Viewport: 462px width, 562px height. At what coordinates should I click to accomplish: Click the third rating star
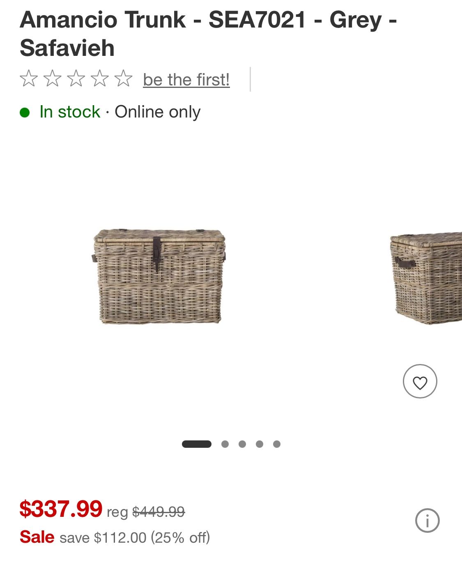76,78
